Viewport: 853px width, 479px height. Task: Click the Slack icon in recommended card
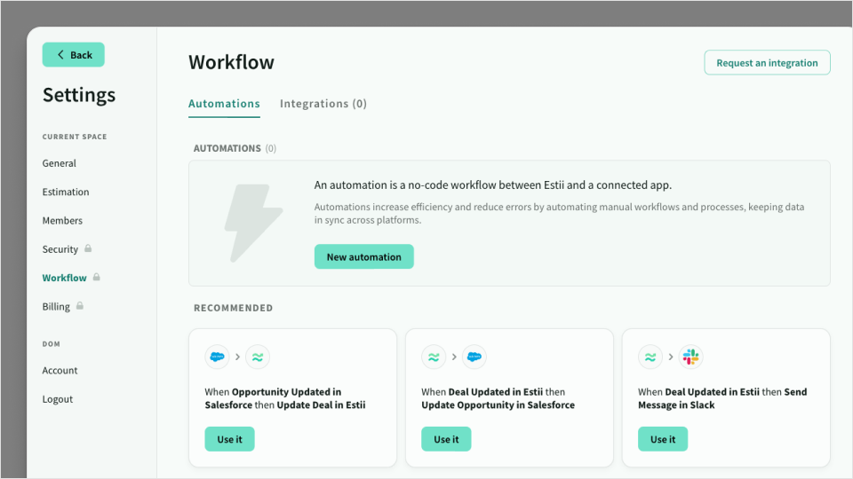click(x=691, y=357)
